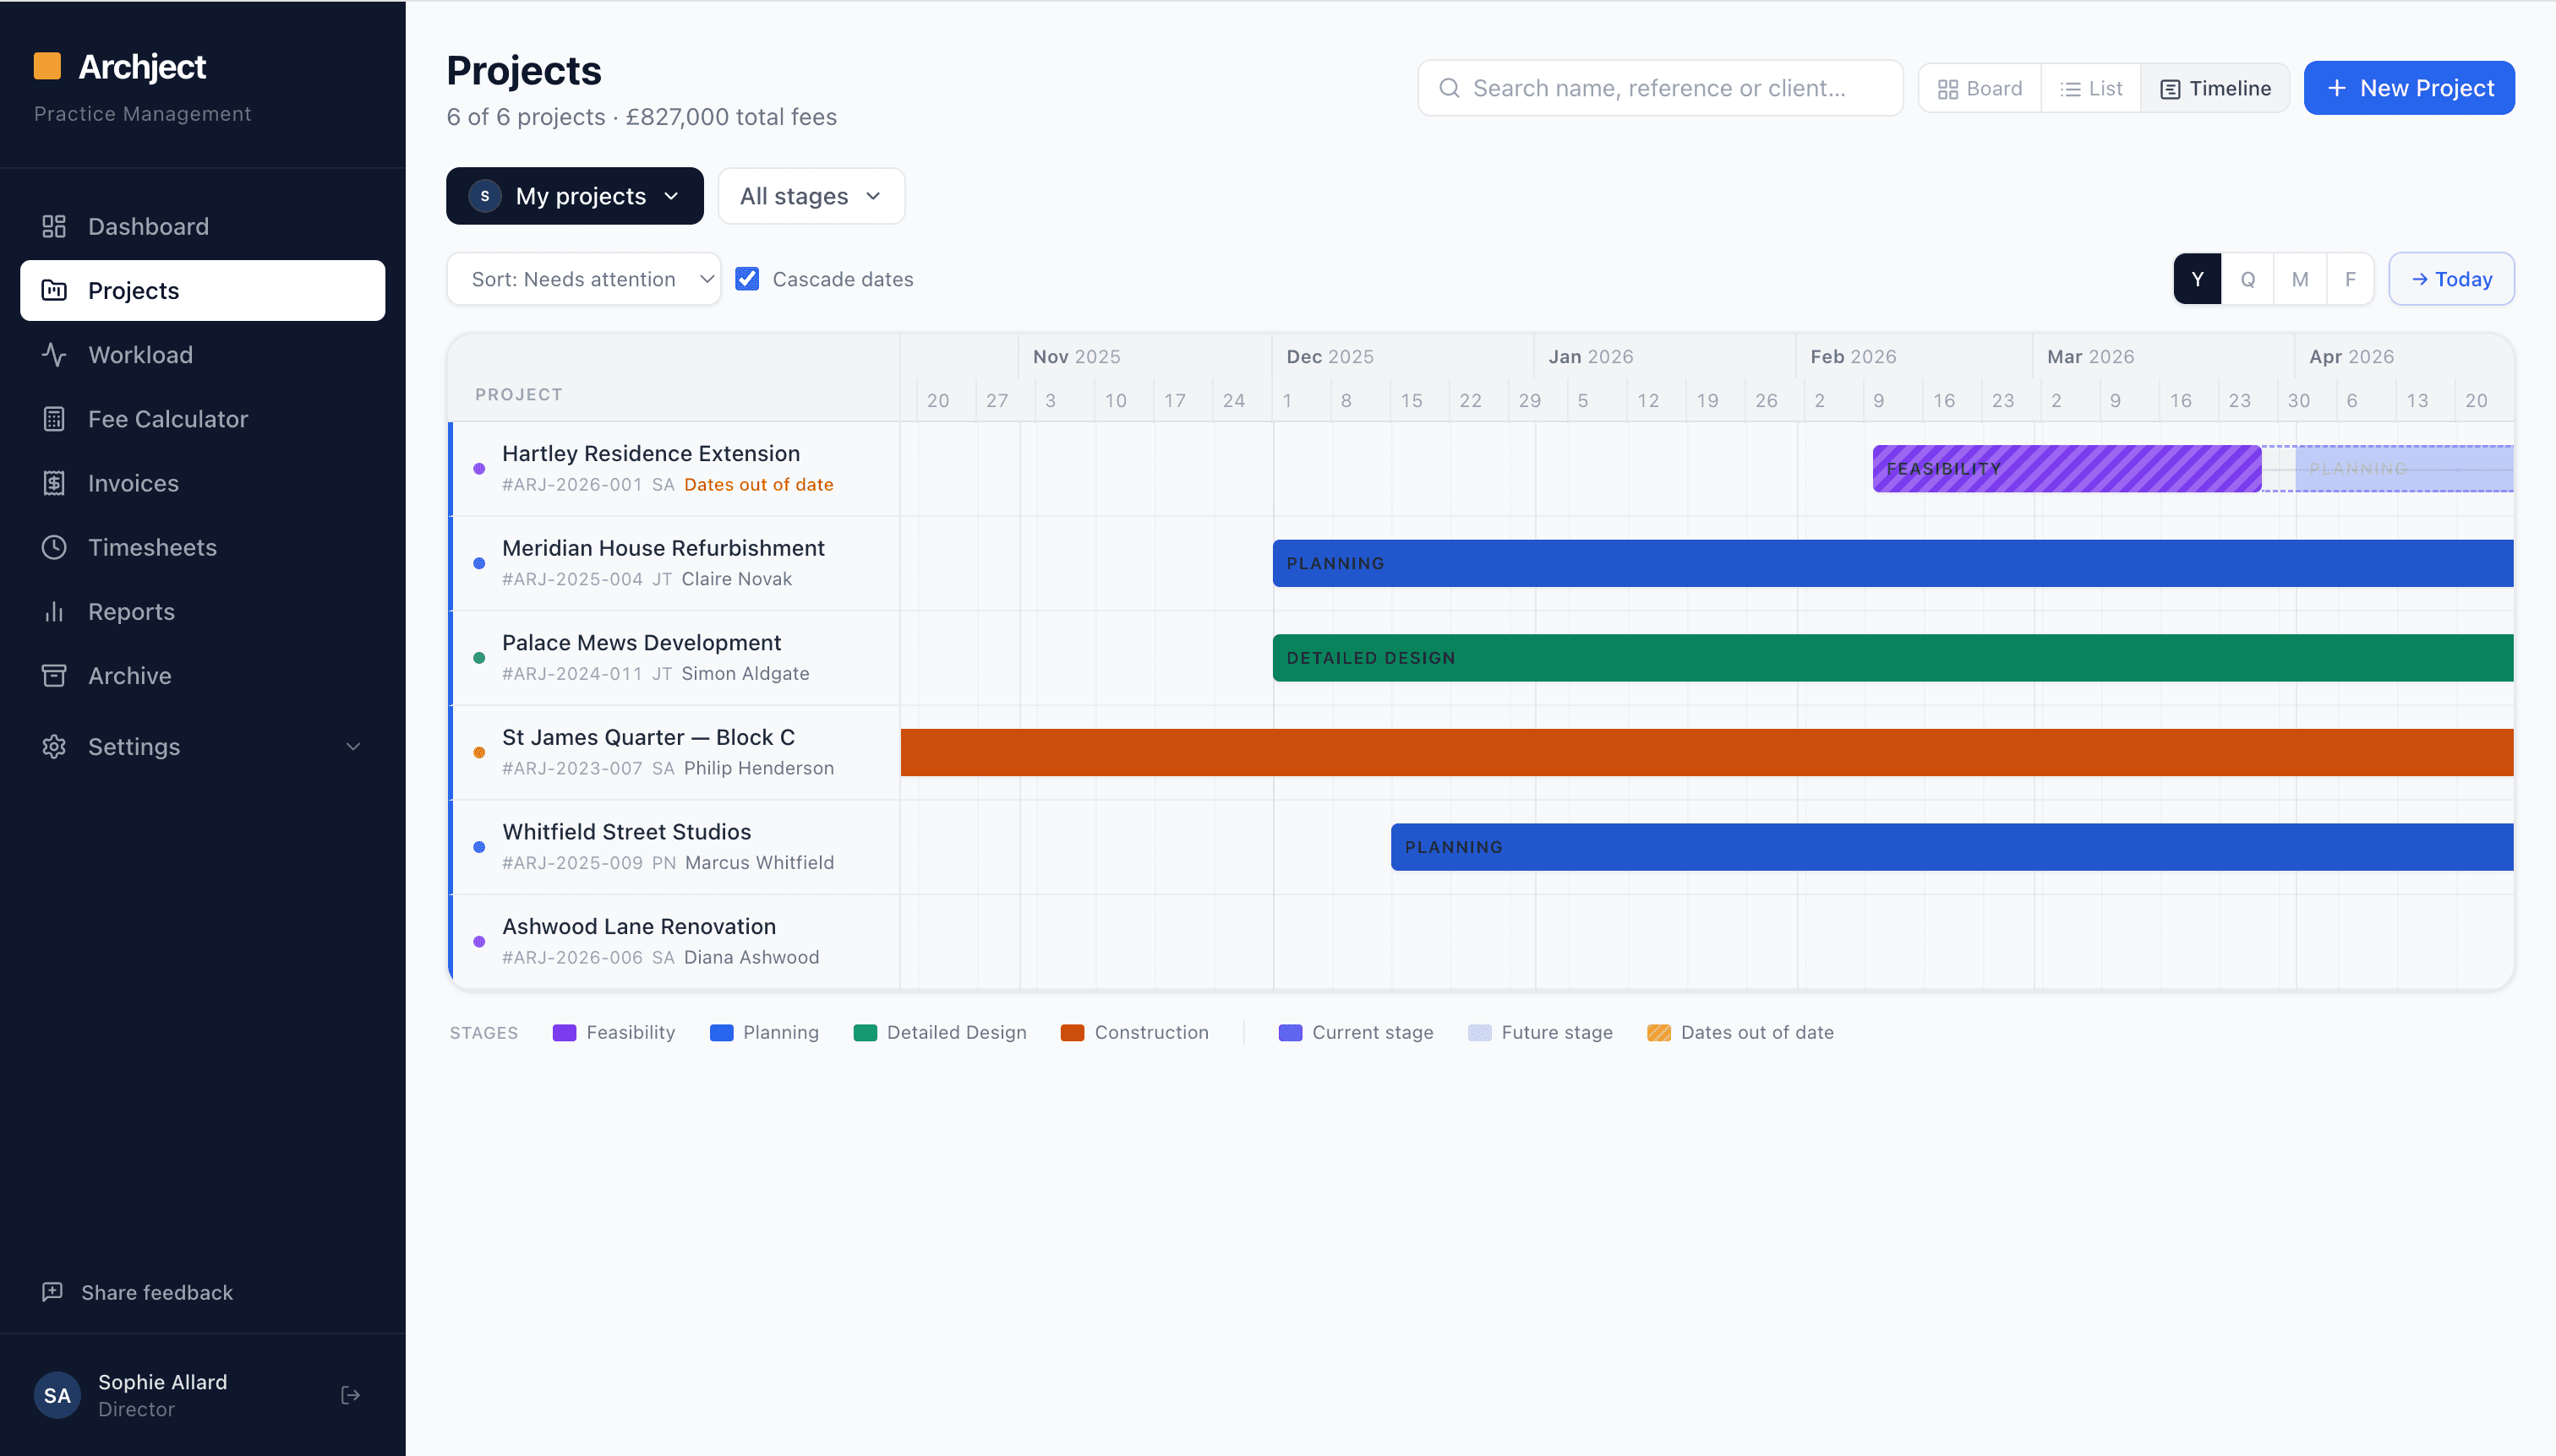The width and height of the screenshot is (2556, 1456).
Task: Click St James Quarter orange construction bar
Action: (x=1707, y=752)
